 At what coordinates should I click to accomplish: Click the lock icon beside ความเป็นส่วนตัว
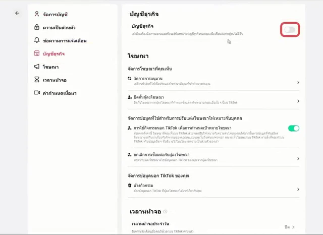pos(37,27)
